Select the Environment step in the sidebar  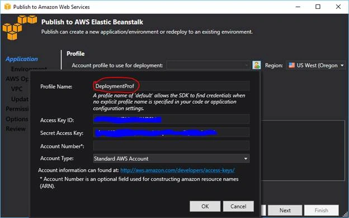(29, 69)
